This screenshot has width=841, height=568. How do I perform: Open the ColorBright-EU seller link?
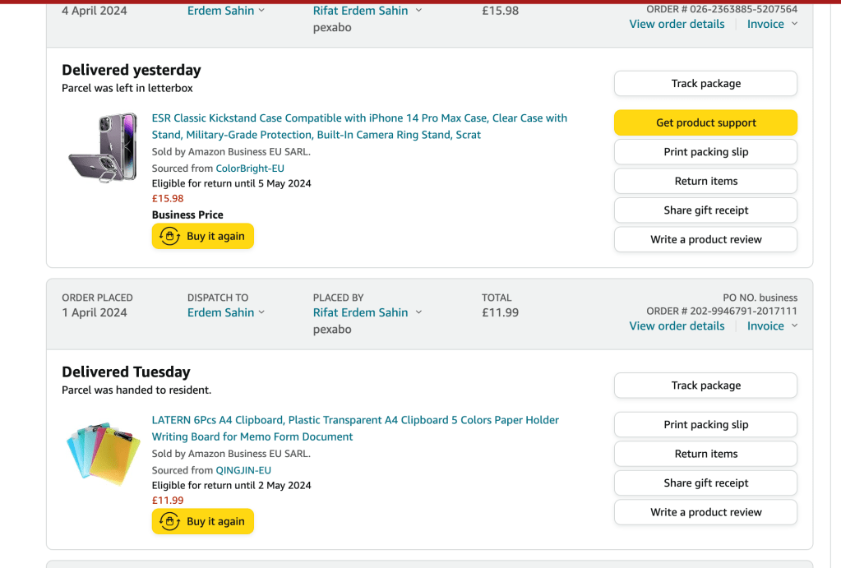pos(250,169)
